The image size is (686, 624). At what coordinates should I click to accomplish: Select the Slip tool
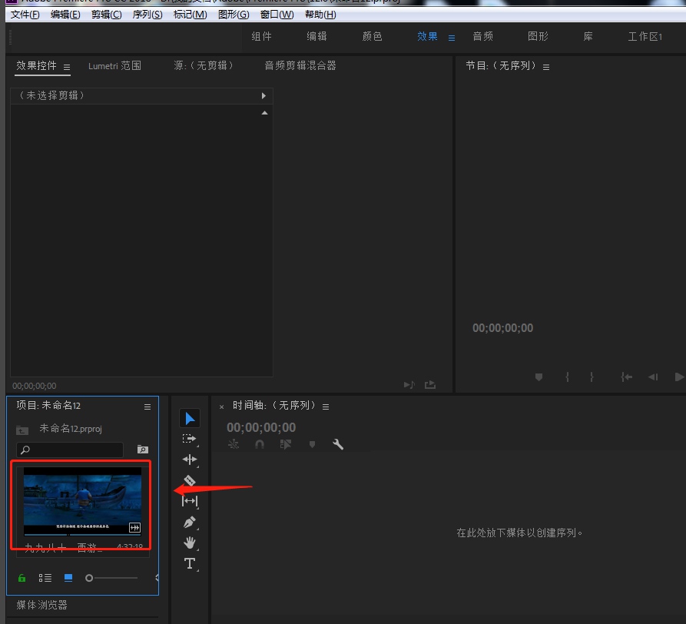(189, 501)
